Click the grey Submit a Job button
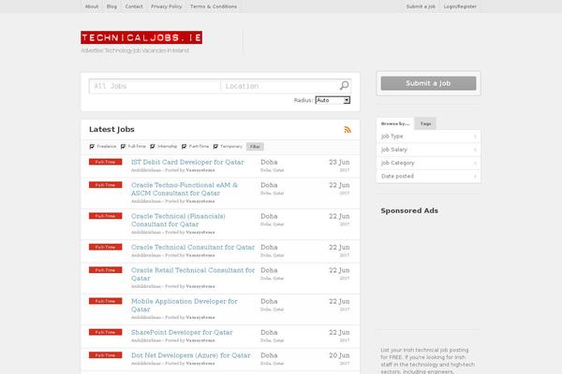Image resolution: width=562 pixels, height=374 pixels. click(428, 83)
